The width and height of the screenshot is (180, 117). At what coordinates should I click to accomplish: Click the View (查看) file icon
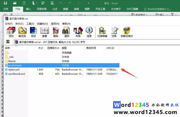(44, 32)
